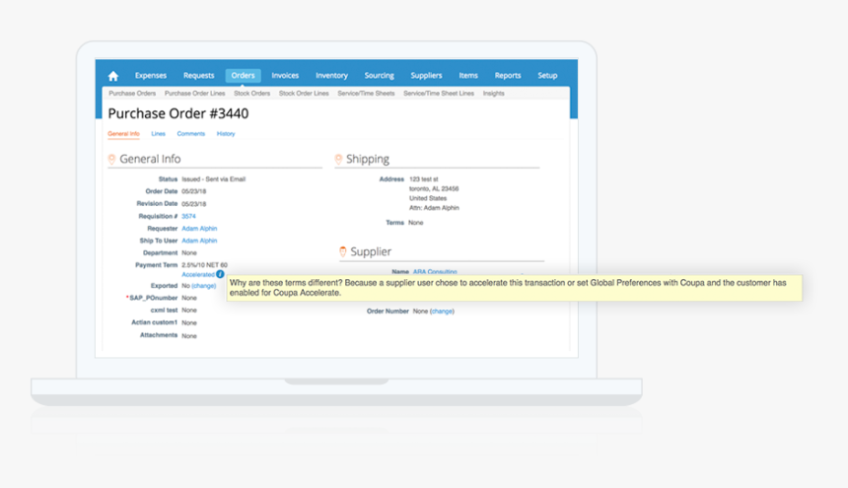Select the Orders menu item

pos(243,76)
